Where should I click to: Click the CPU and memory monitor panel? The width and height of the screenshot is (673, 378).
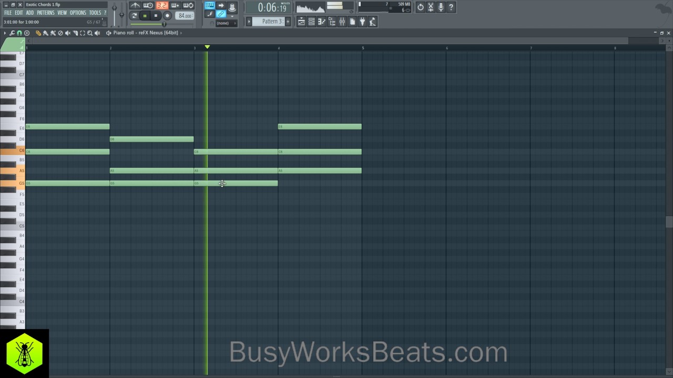tap(385, 7)
